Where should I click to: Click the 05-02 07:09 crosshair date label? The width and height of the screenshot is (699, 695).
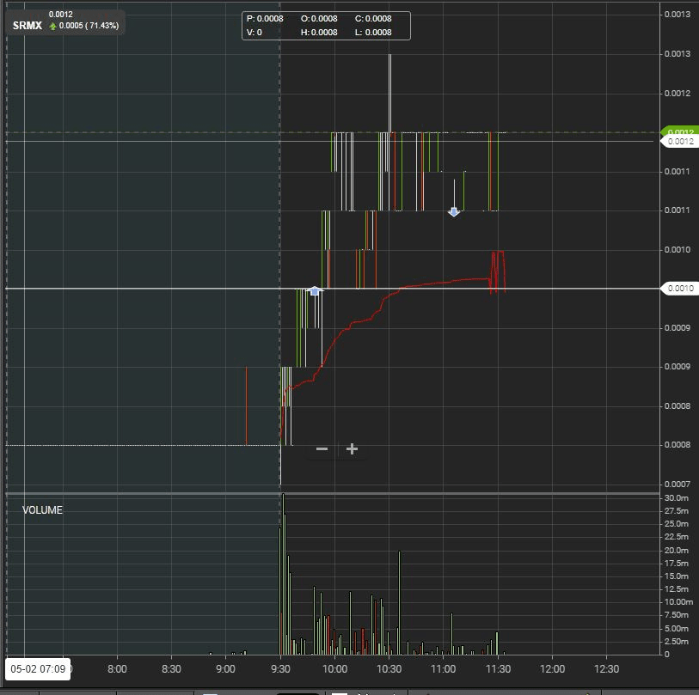coord(38,668)
